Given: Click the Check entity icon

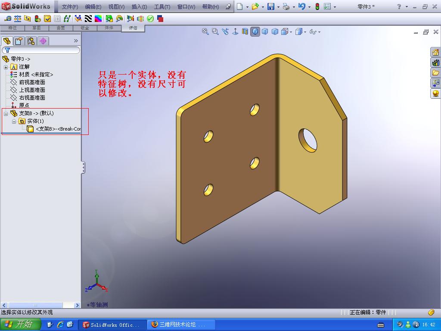Looking at the screenshot, I should (x=47, y=19).
